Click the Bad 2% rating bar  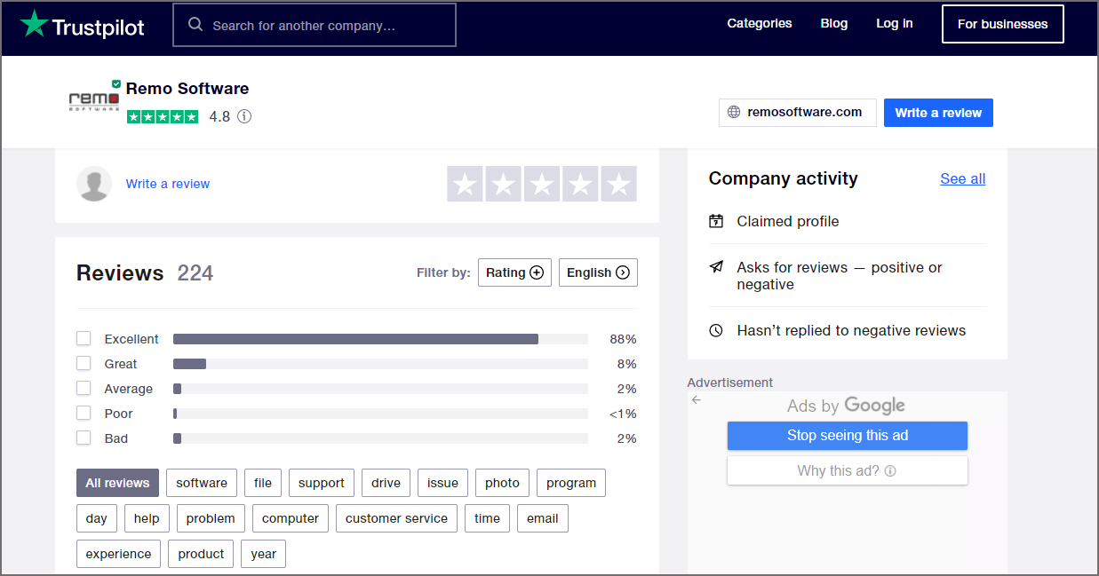coord(380,438)
